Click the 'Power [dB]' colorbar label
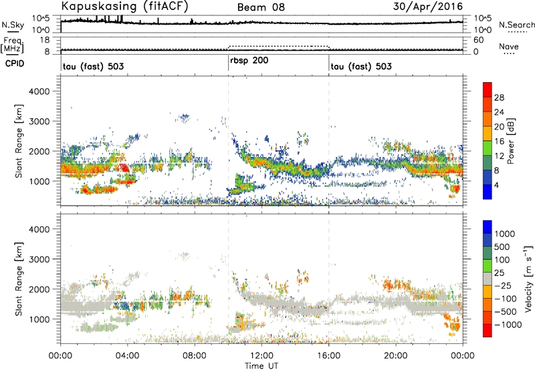Screen dimensions: 535x370 511,141
